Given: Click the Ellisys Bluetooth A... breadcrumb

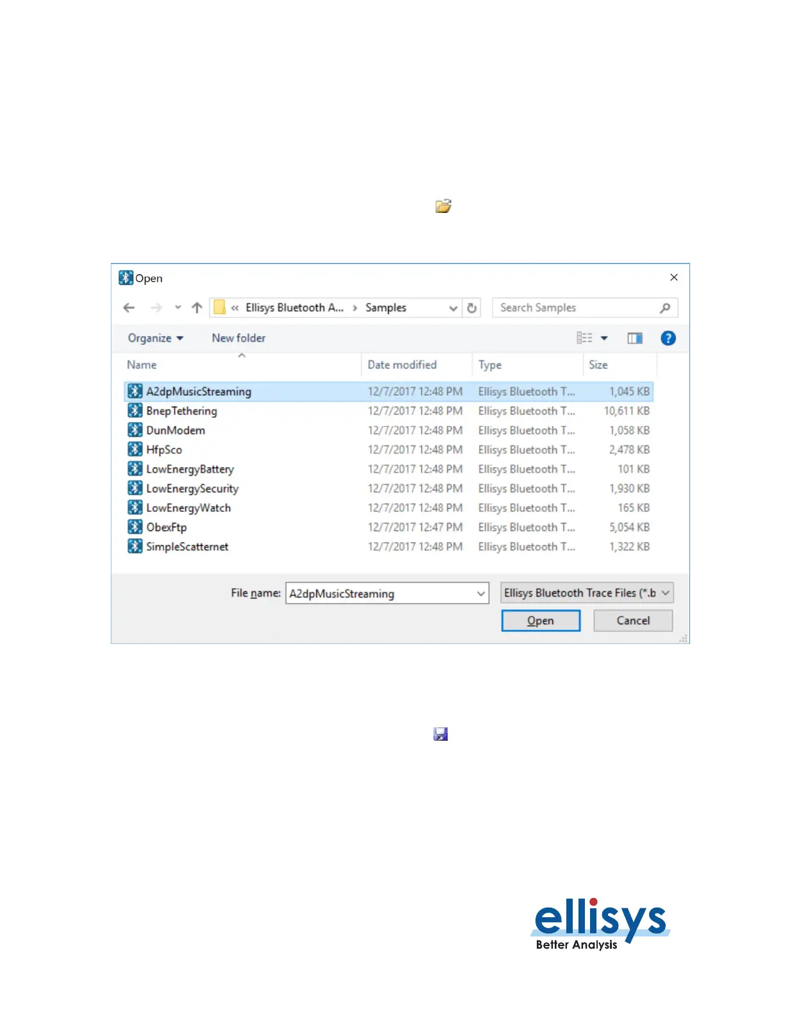Looking at the screenshot, I should [x=294, y=308].
